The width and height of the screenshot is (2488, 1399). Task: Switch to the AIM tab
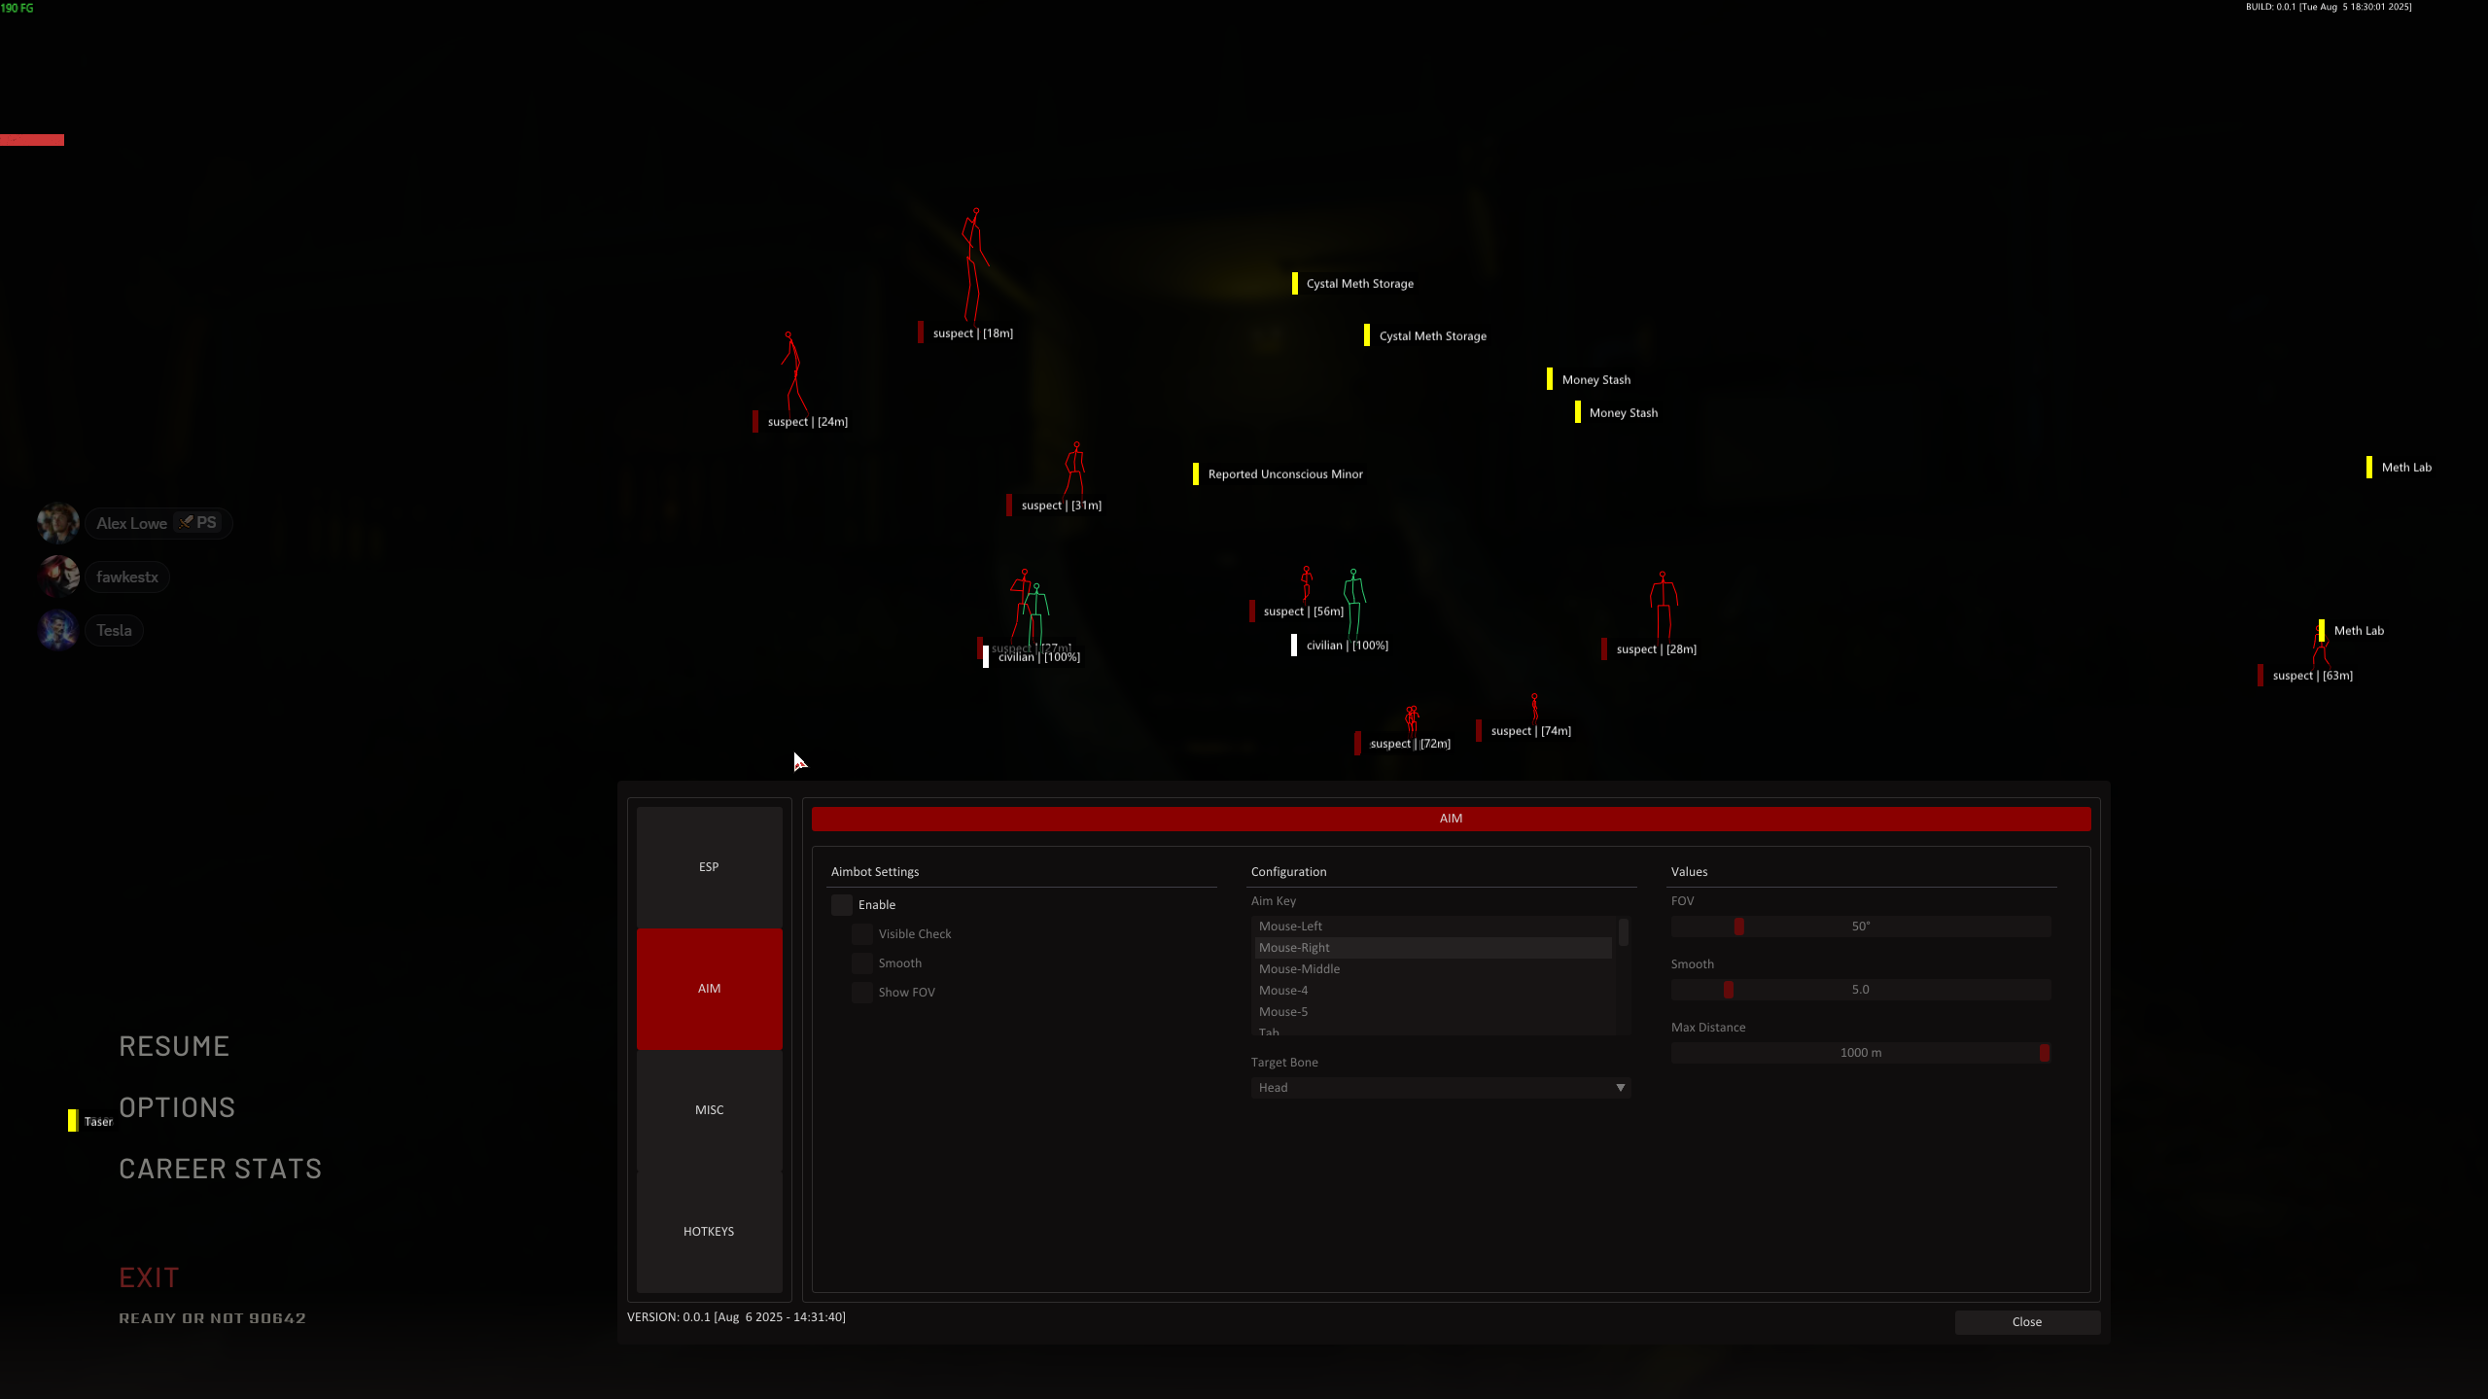[709, 988]
